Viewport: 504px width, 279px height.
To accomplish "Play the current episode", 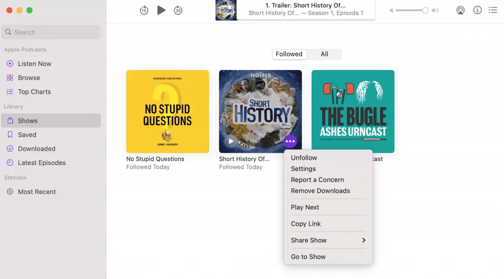I will click(x=161, y=10).
